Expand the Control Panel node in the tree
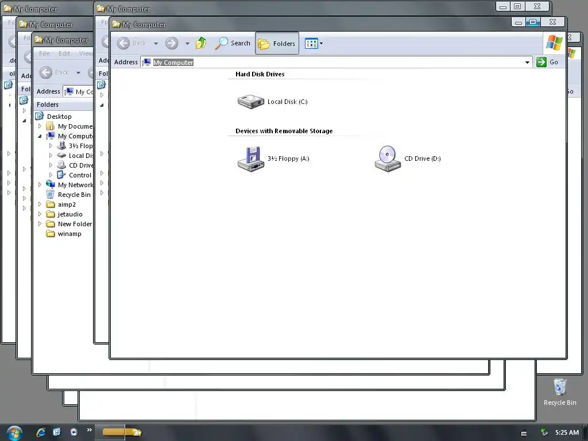Image resolution: width=588 pixels, height=441 pixels. point(51,175)
